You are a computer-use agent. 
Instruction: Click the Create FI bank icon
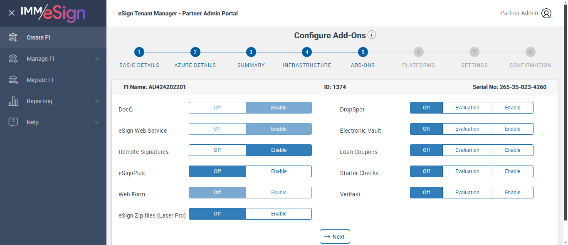13,37
